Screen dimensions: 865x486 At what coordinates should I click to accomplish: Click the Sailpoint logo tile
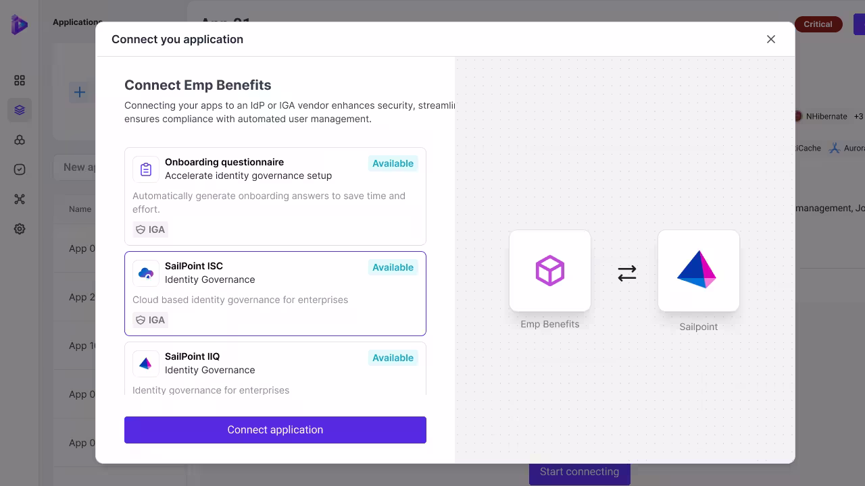(x=699, y=271)
